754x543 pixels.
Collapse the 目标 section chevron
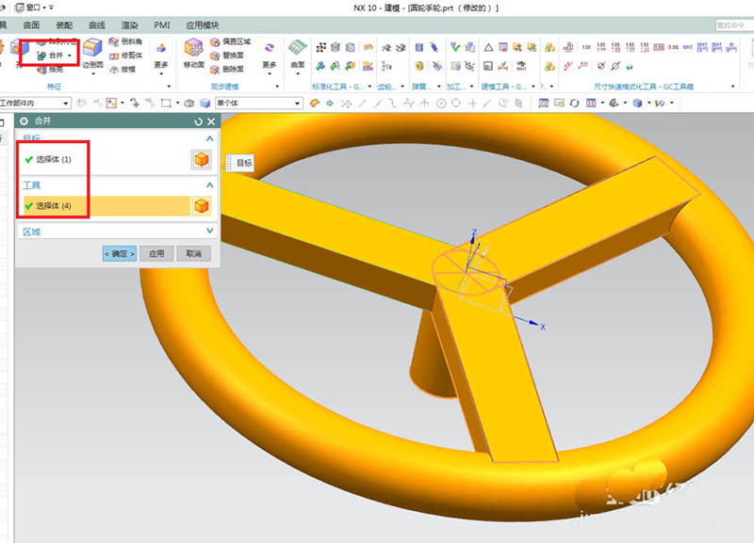pos(209,138)
